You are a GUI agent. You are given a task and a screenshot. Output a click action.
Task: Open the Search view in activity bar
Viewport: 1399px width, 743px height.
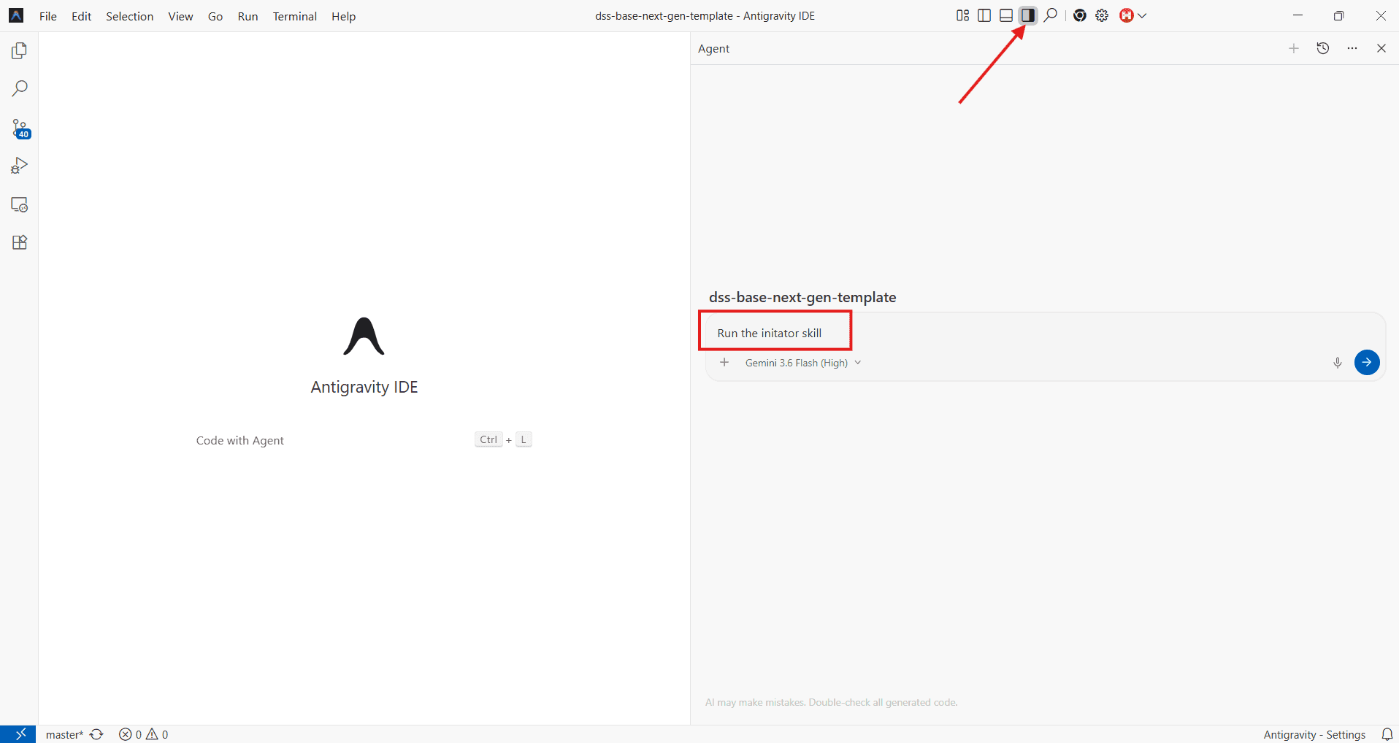tap(20, 89)
